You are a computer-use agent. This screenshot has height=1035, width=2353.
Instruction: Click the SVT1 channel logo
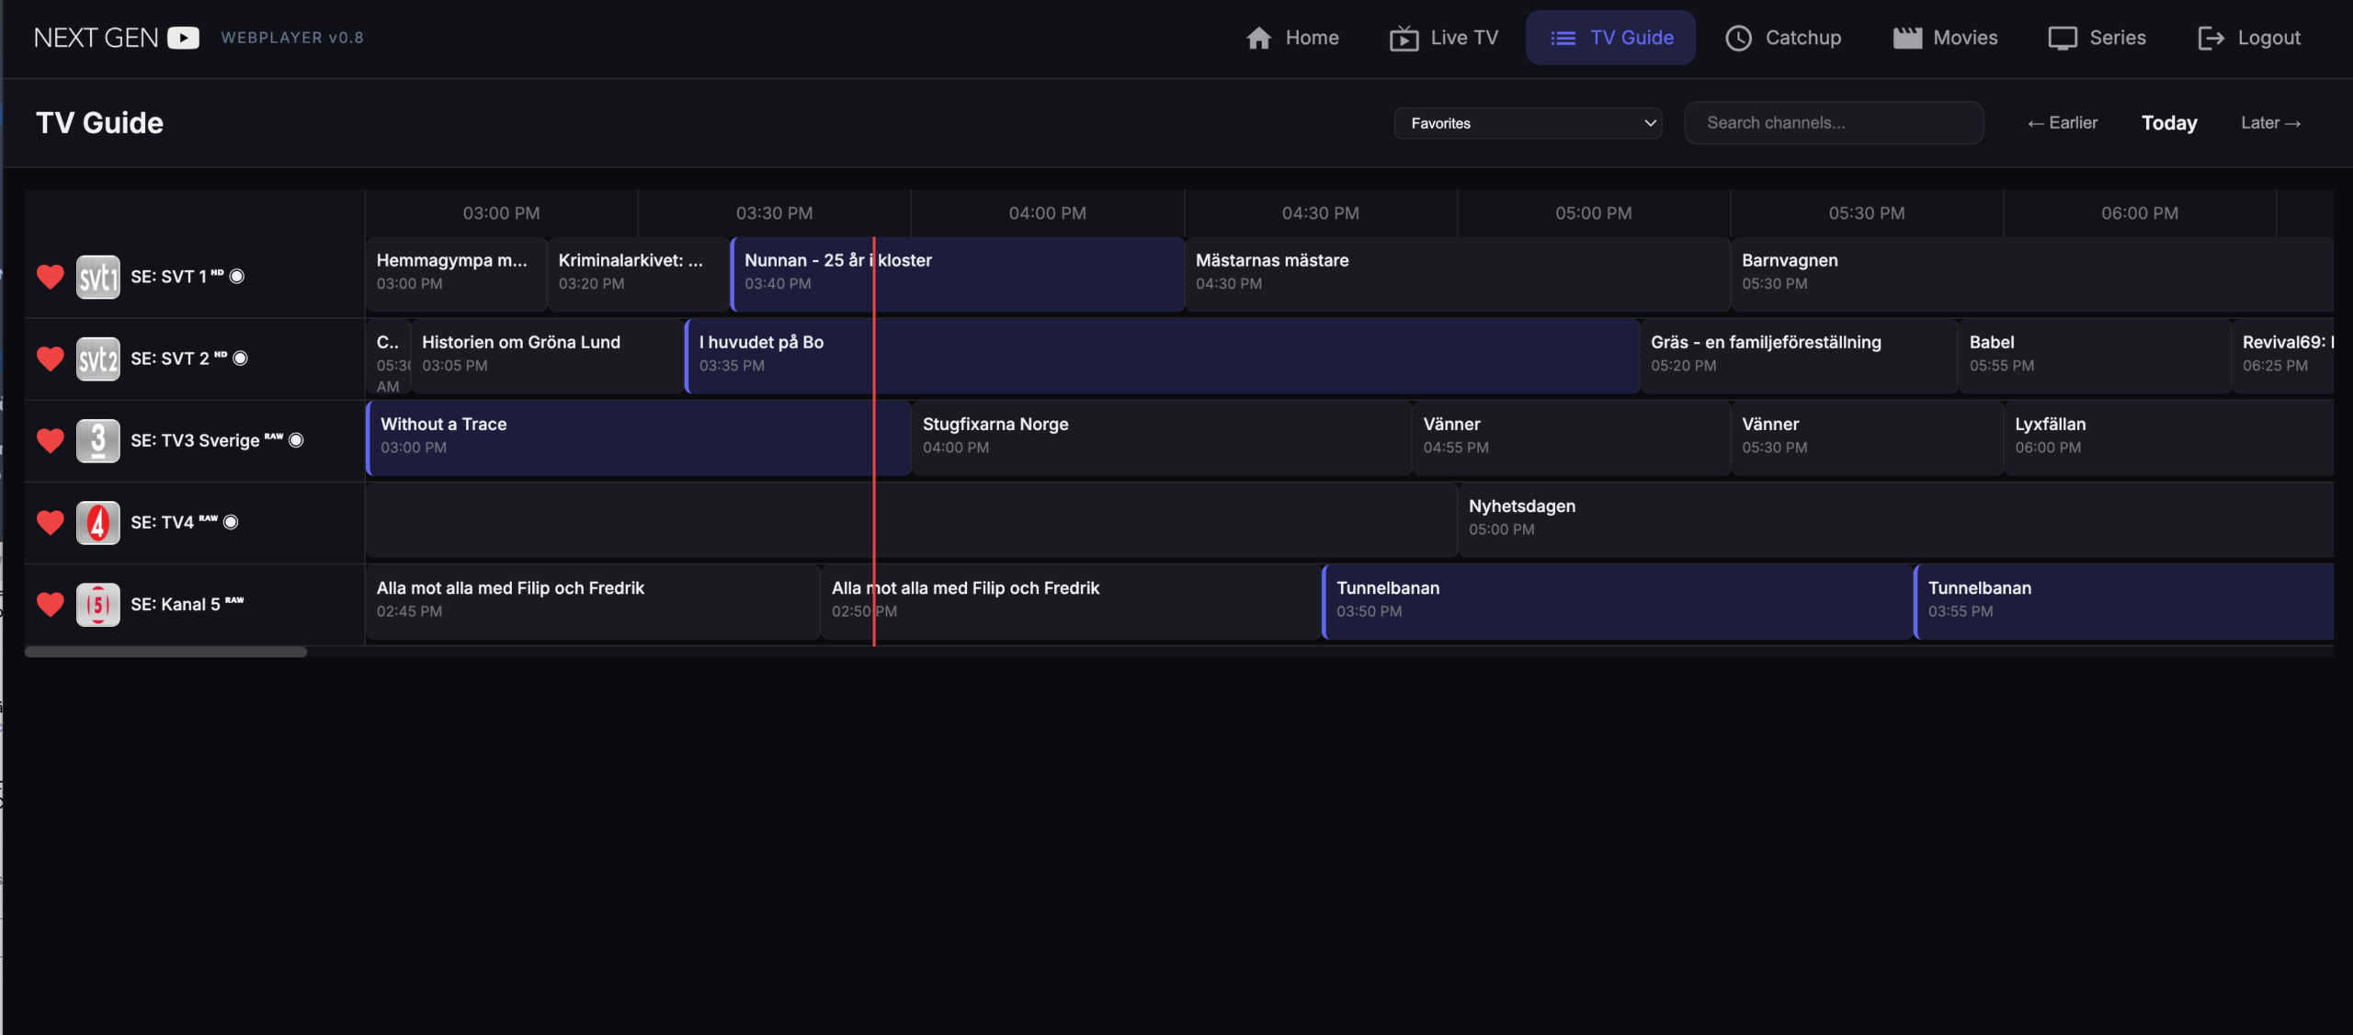[x=97, y=277]
